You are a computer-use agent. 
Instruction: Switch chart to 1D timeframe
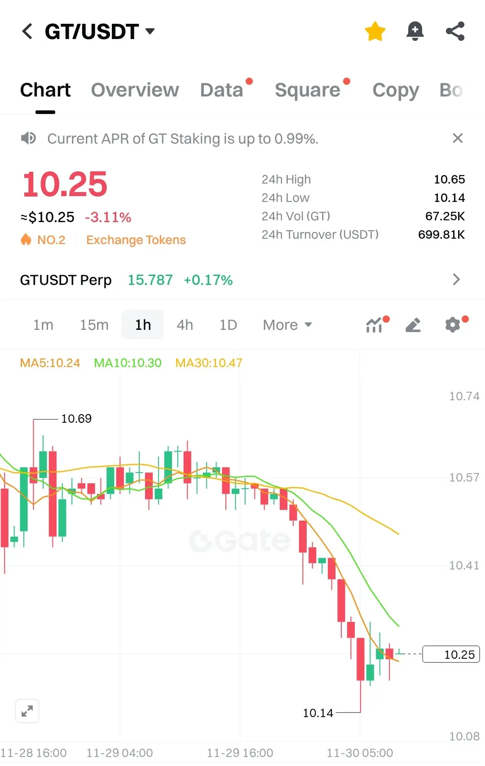228,324
